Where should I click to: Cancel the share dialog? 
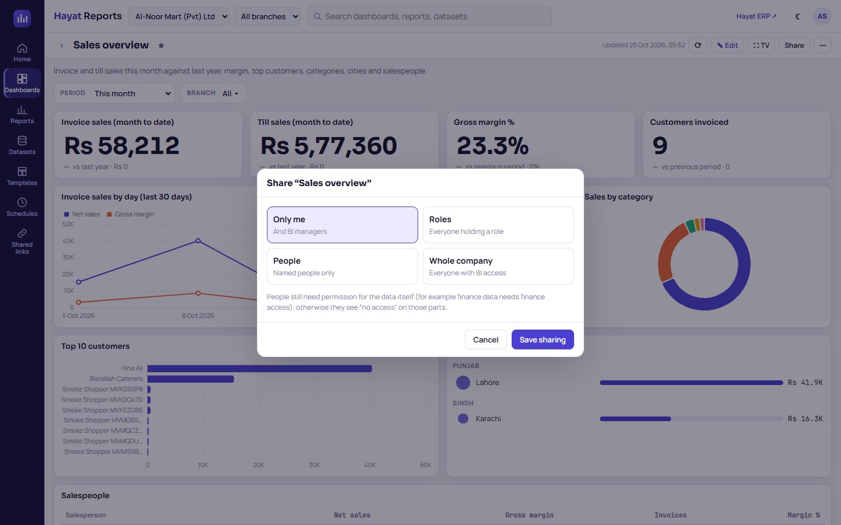coord(485,339)
